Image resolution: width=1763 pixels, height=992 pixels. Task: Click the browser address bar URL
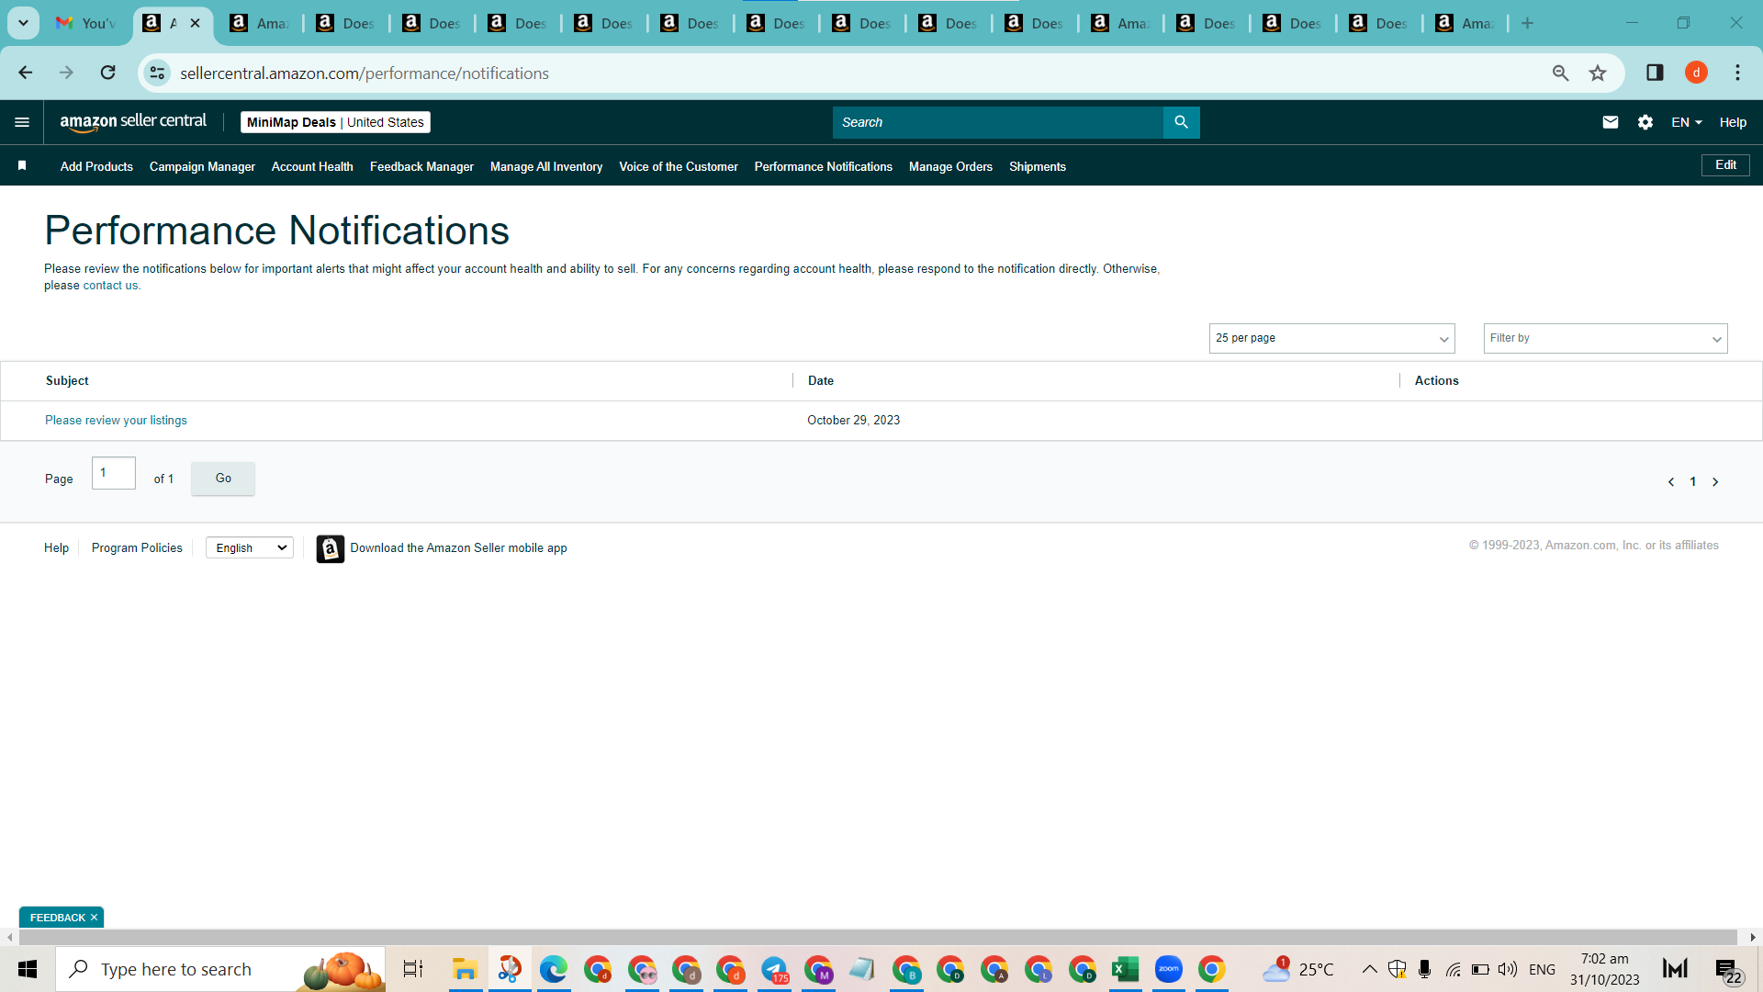pyautogui.click(x=365, y=73)
